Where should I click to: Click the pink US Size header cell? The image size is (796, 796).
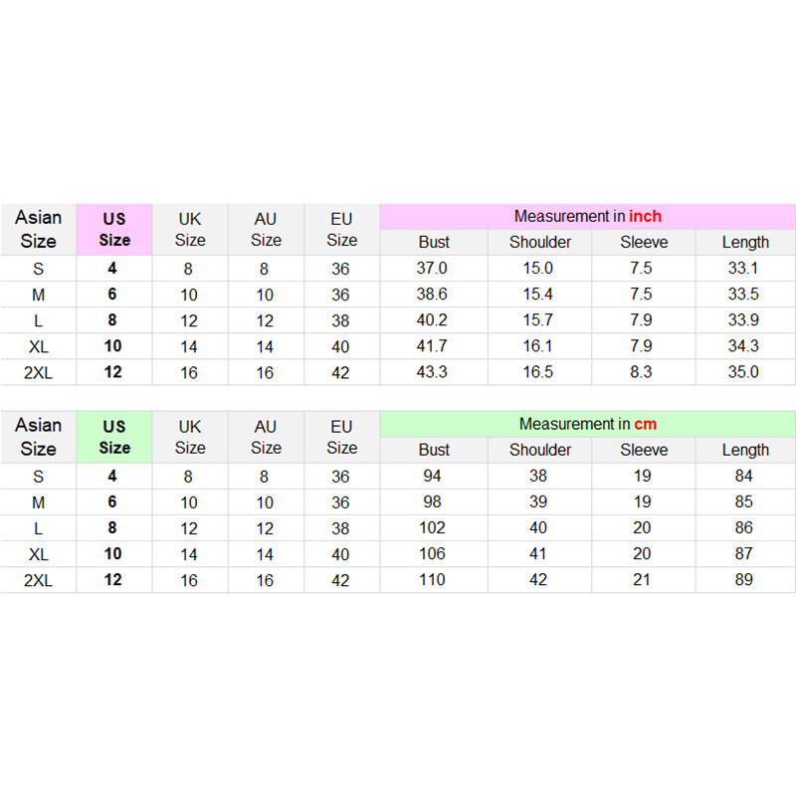pos(114,229)
